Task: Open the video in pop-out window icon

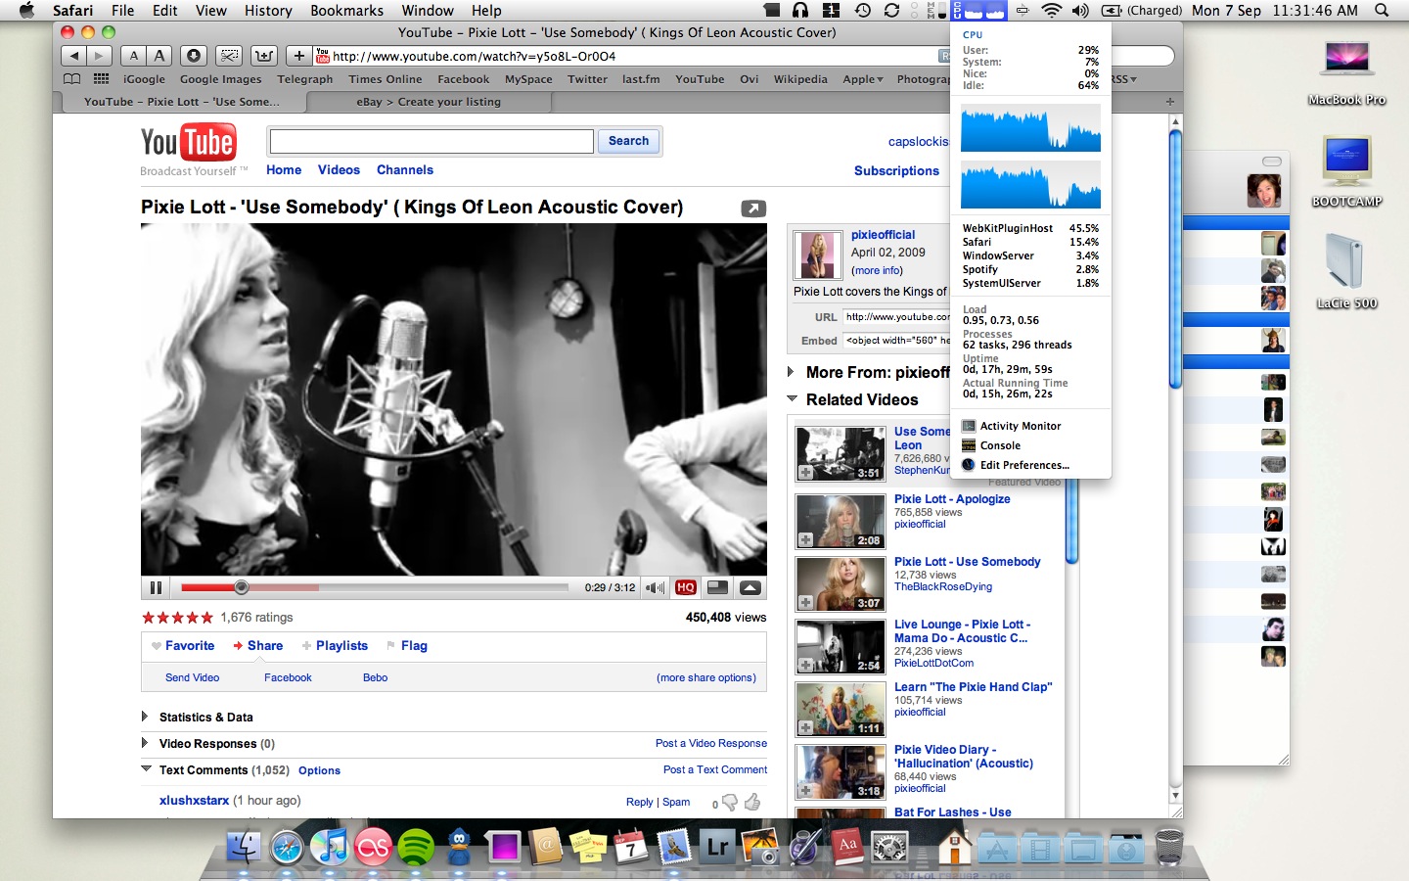Action: (x=752, y=209)
